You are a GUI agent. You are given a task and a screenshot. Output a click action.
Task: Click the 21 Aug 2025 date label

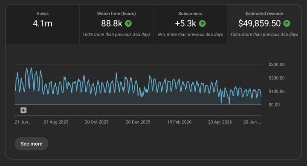pyautogui.click(x=56, y=122)
